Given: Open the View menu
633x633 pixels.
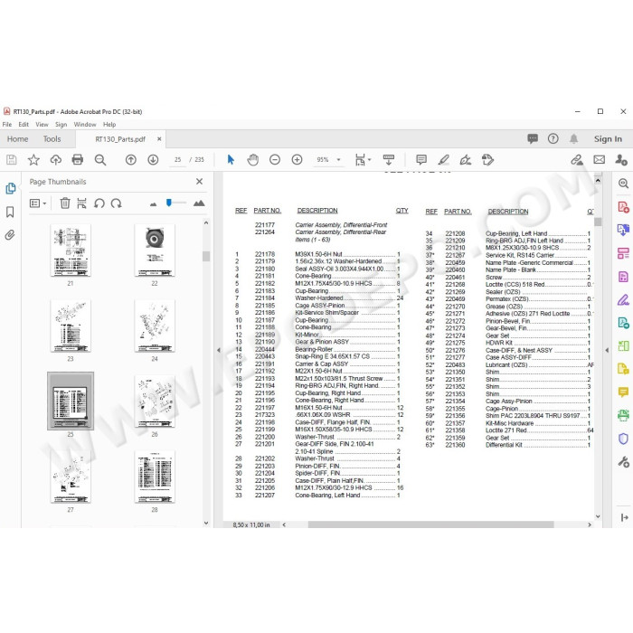Looking at the screenshot, I should 42,125.
